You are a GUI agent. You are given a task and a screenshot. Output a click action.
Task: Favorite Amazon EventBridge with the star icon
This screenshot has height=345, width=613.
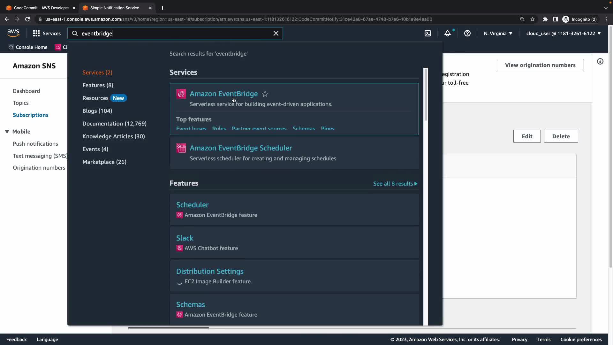[x=265, y=94]
